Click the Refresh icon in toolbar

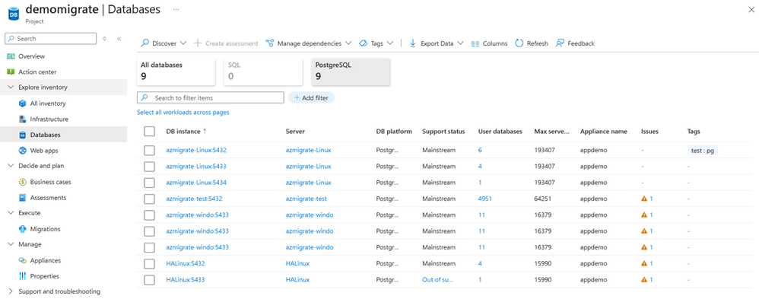coord(519,43)
